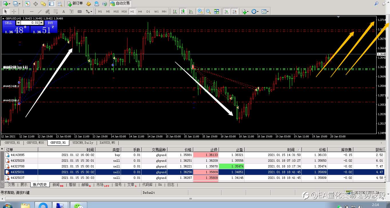Switch to M1 timeframe
This screenshot has width=390, height=208.
click(100, 11)
